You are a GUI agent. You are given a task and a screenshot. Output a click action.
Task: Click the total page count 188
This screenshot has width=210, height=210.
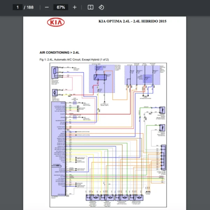click(30, 7)
